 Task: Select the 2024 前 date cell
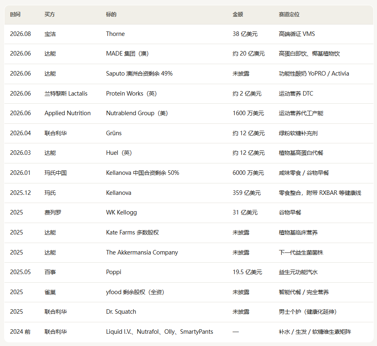20,332
